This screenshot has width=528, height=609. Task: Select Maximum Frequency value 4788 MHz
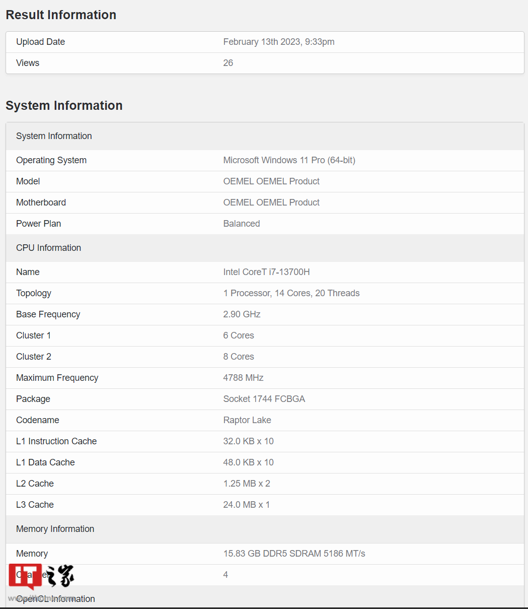(244, 378)
